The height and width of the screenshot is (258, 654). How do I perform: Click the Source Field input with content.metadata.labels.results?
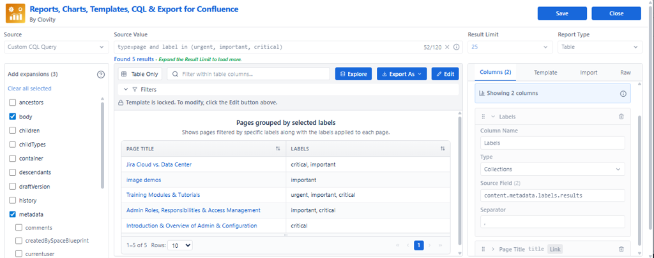552,196
